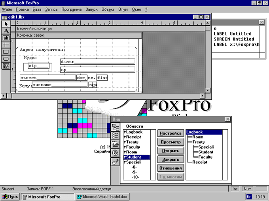
Task: Select the line drawing tool
Action: point(6,45)
